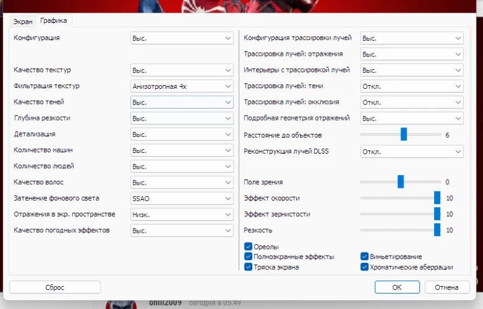Screen dimensions: 483x309
Task: Open the Качество погодных эффектов dropdown
Action: click(182, 230)
